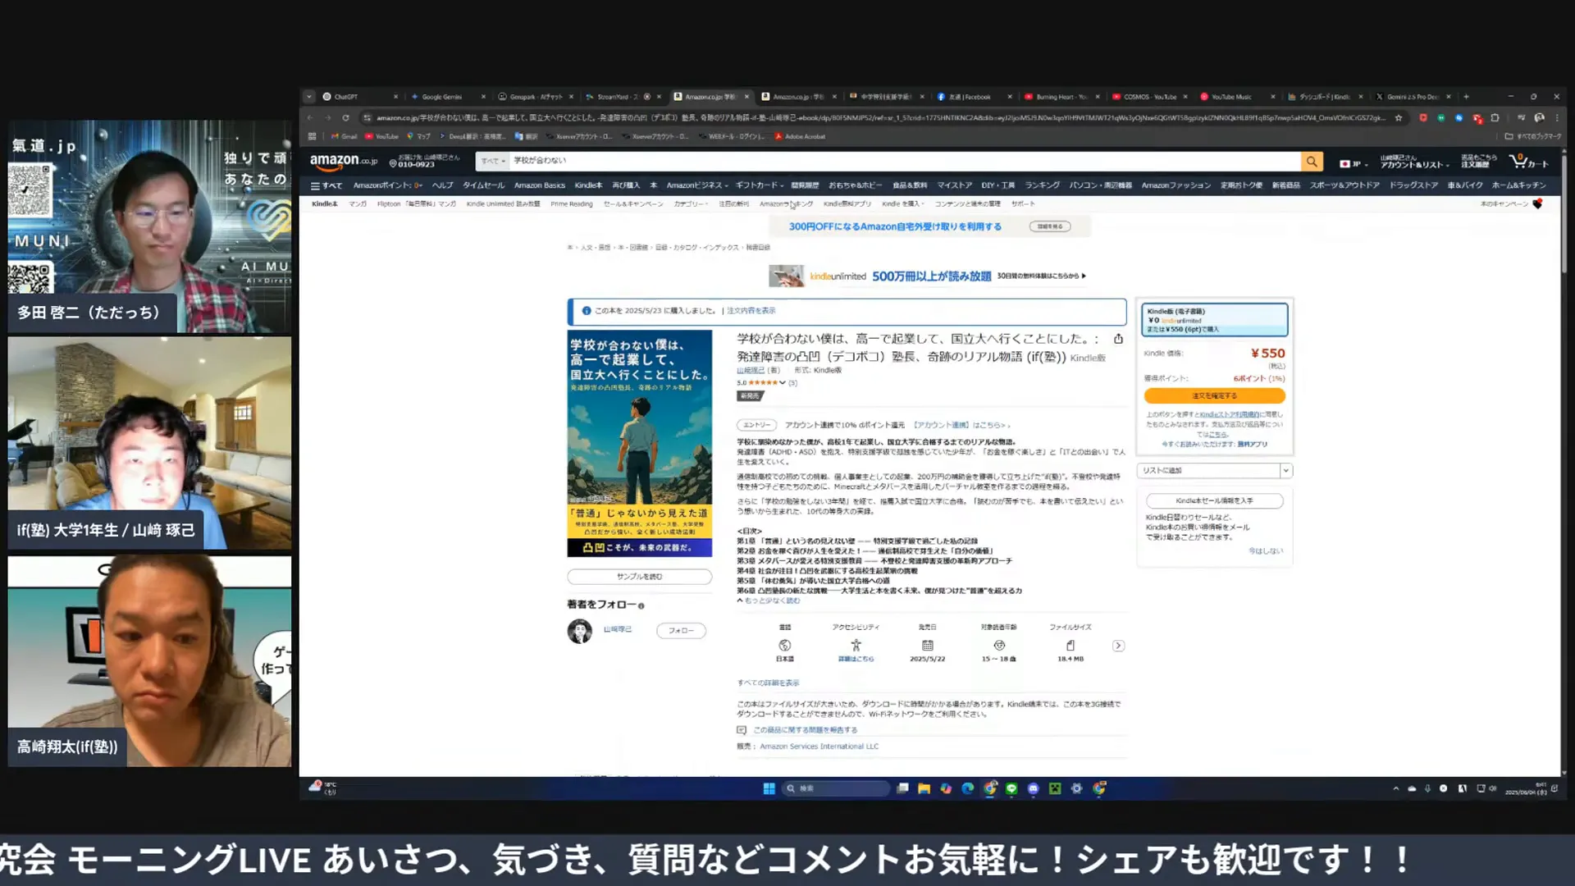The image size is (1575, 886).
Task: Click the reader age face icon
Action: [x=998, y=646]
